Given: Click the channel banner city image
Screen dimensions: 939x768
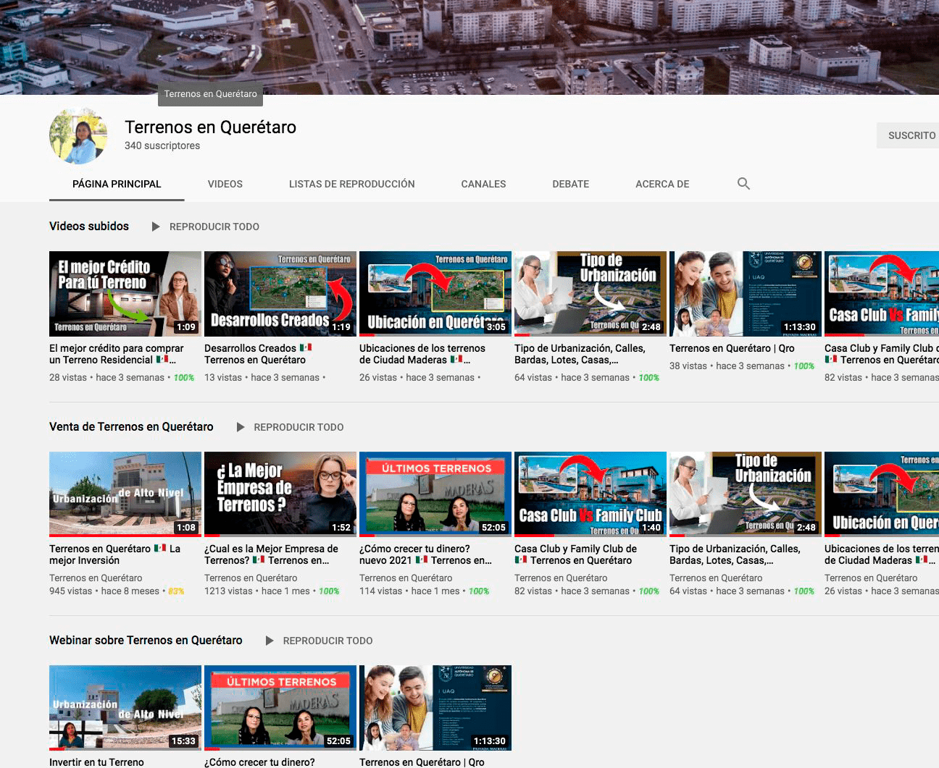Looking at the screenshot, I should tap(470, 47).
